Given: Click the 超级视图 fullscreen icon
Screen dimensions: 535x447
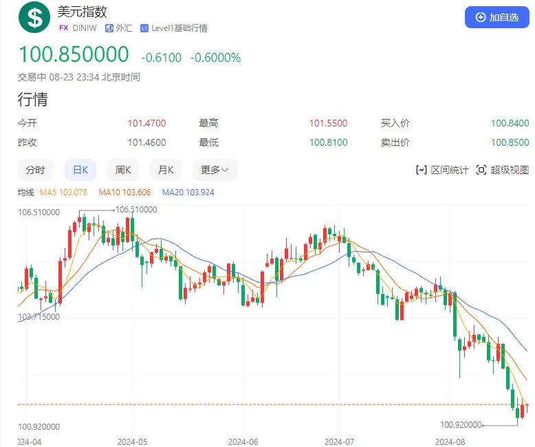Looking at the screenshot, I should (x=481, y=170).
